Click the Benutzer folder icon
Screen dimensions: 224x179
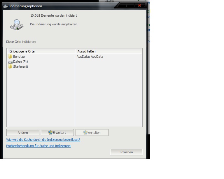click(10, 57)
